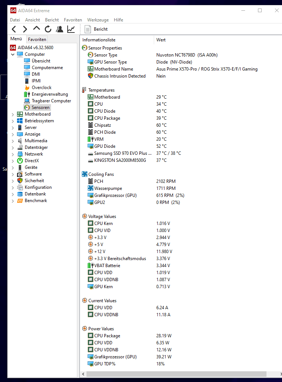Screen dimensions: 282x382
Task: Switch to the Favoriten tab
Action: pyautogui.click(x=37, y=39)
